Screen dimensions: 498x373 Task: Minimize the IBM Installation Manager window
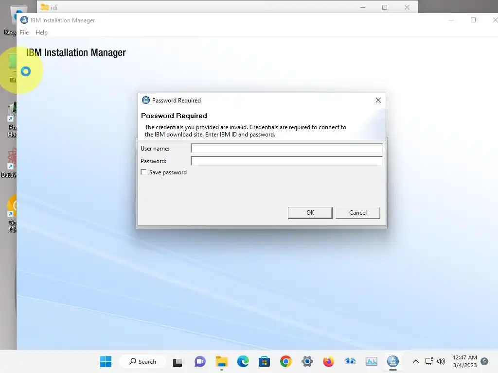click(451, 20)
